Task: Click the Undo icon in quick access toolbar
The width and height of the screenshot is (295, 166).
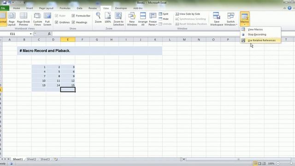Action: pos(9,2)
